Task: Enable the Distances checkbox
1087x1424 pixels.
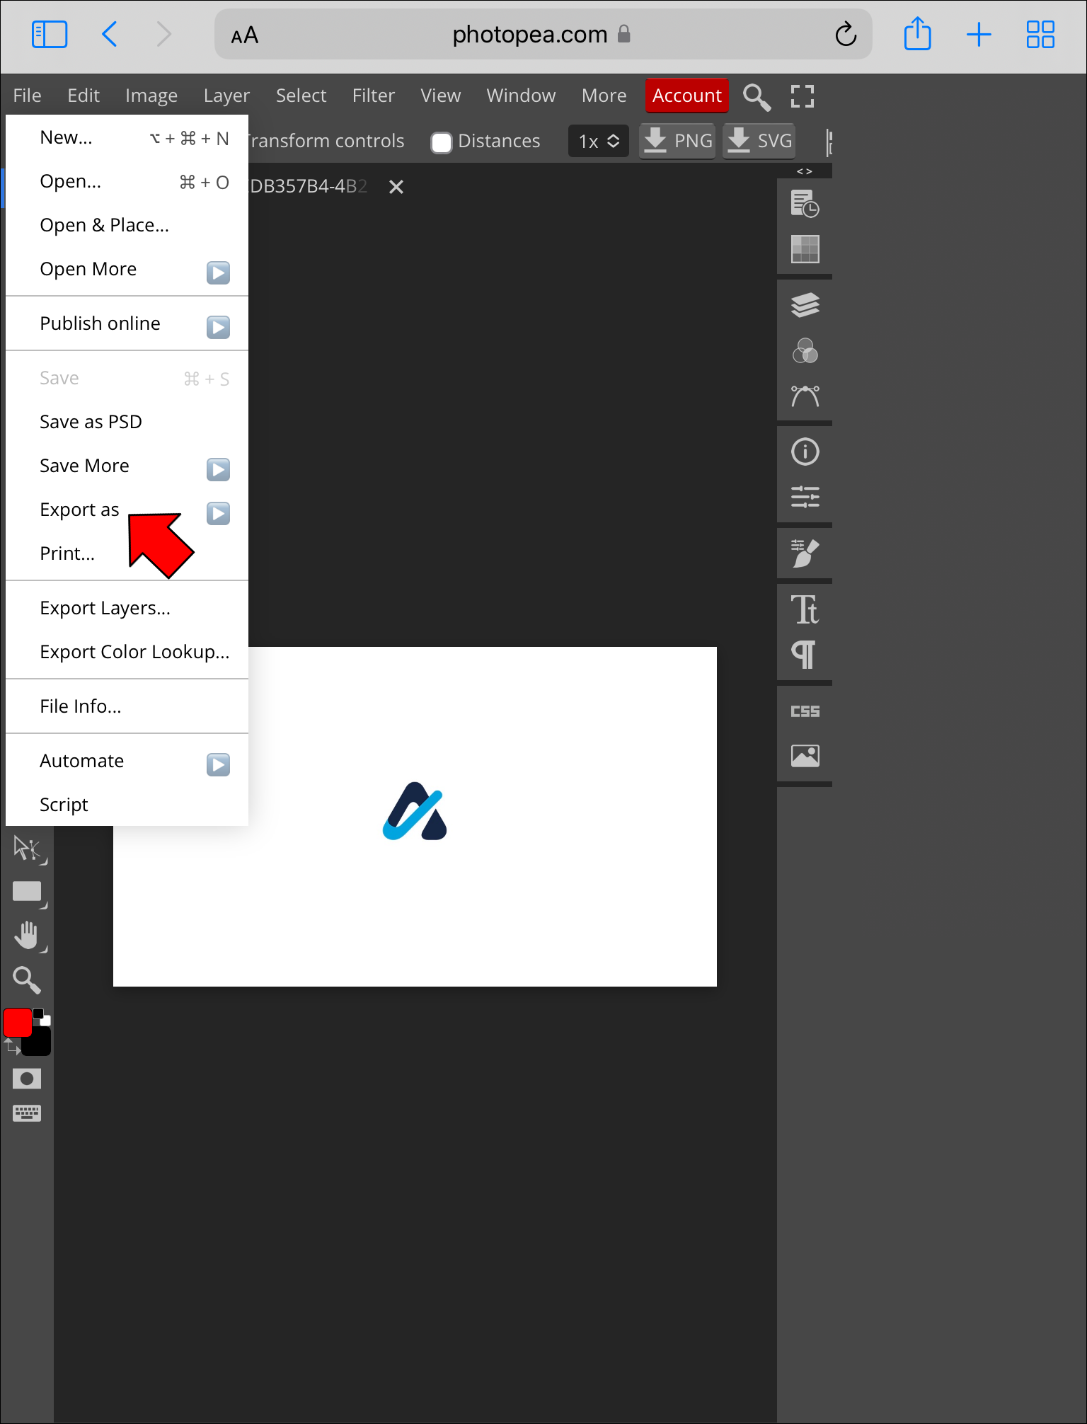Action: (x=442, y=142)
